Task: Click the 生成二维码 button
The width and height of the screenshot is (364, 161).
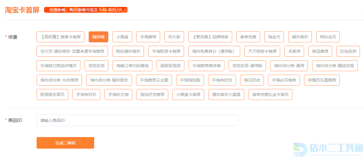Action: click(x=65, y=143)
